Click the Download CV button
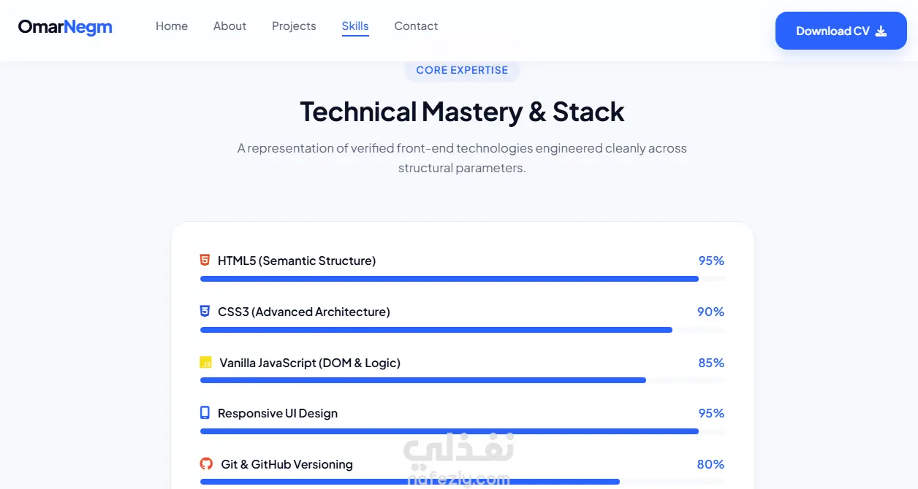 (841, 31)
